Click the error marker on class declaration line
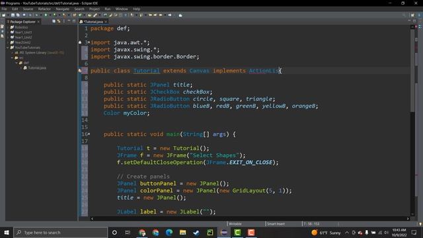This screenshot has width=423, height=238. pos(80,71)
